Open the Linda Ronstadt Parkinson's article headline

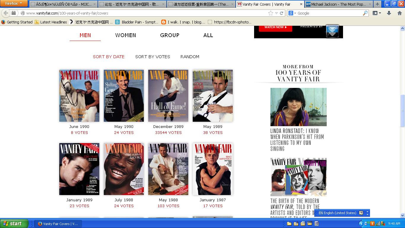click(297, 140)
